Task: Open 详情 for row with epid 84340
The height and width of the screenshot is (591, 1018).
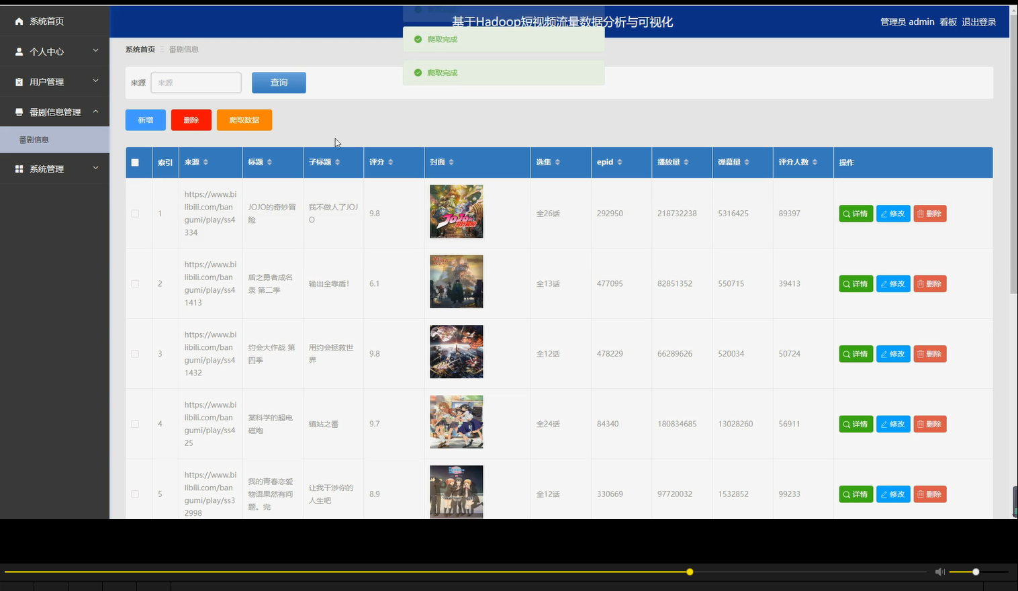Action: tap(856, 424)
